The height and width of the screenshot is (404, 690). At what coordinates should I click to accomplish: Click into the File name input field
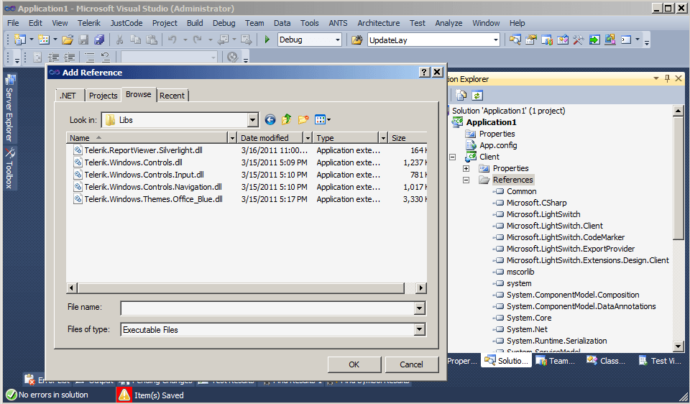click(267, 308)
